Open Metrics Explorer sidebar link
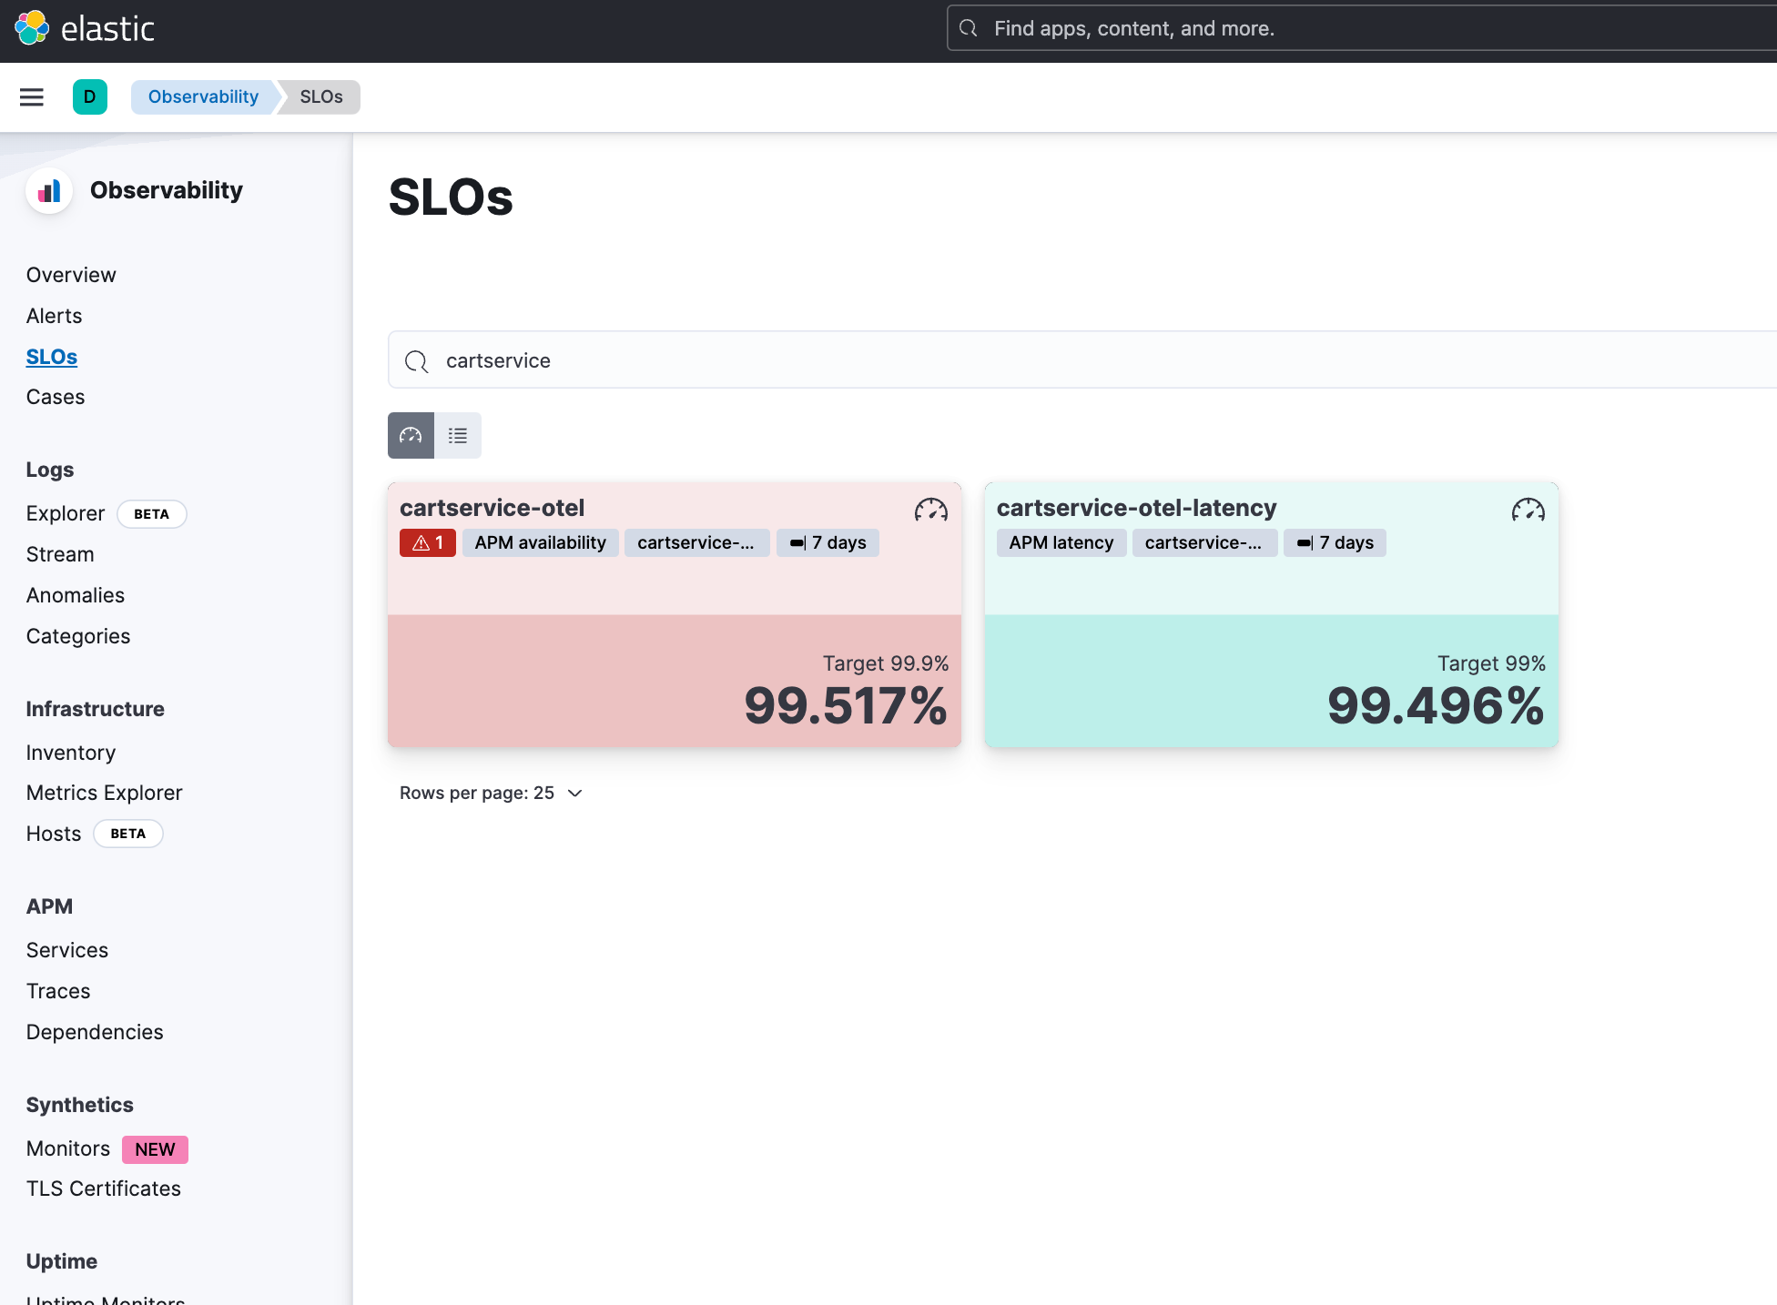Viewport: 1777px width, 1305px height. point(104,793)
